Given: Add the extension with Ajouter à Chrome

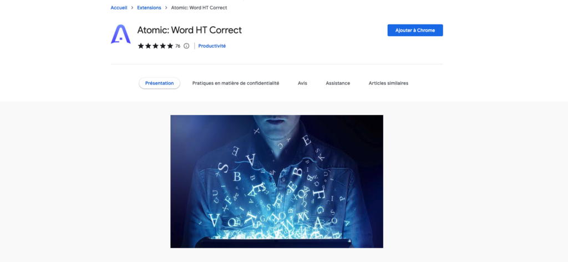Looking at the screenshot, I should coord(415,31).
